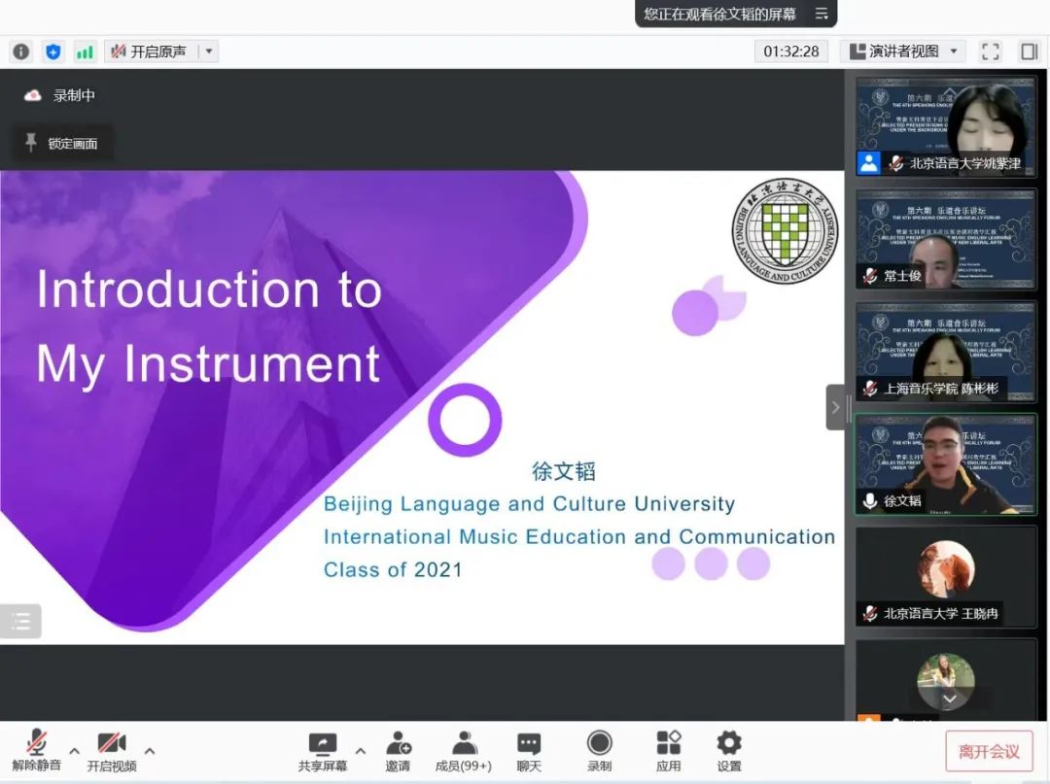Screen dimensions: 1050x784
Task: Open share options arrow beside 共享屏幕
Action: click(361, 751)
